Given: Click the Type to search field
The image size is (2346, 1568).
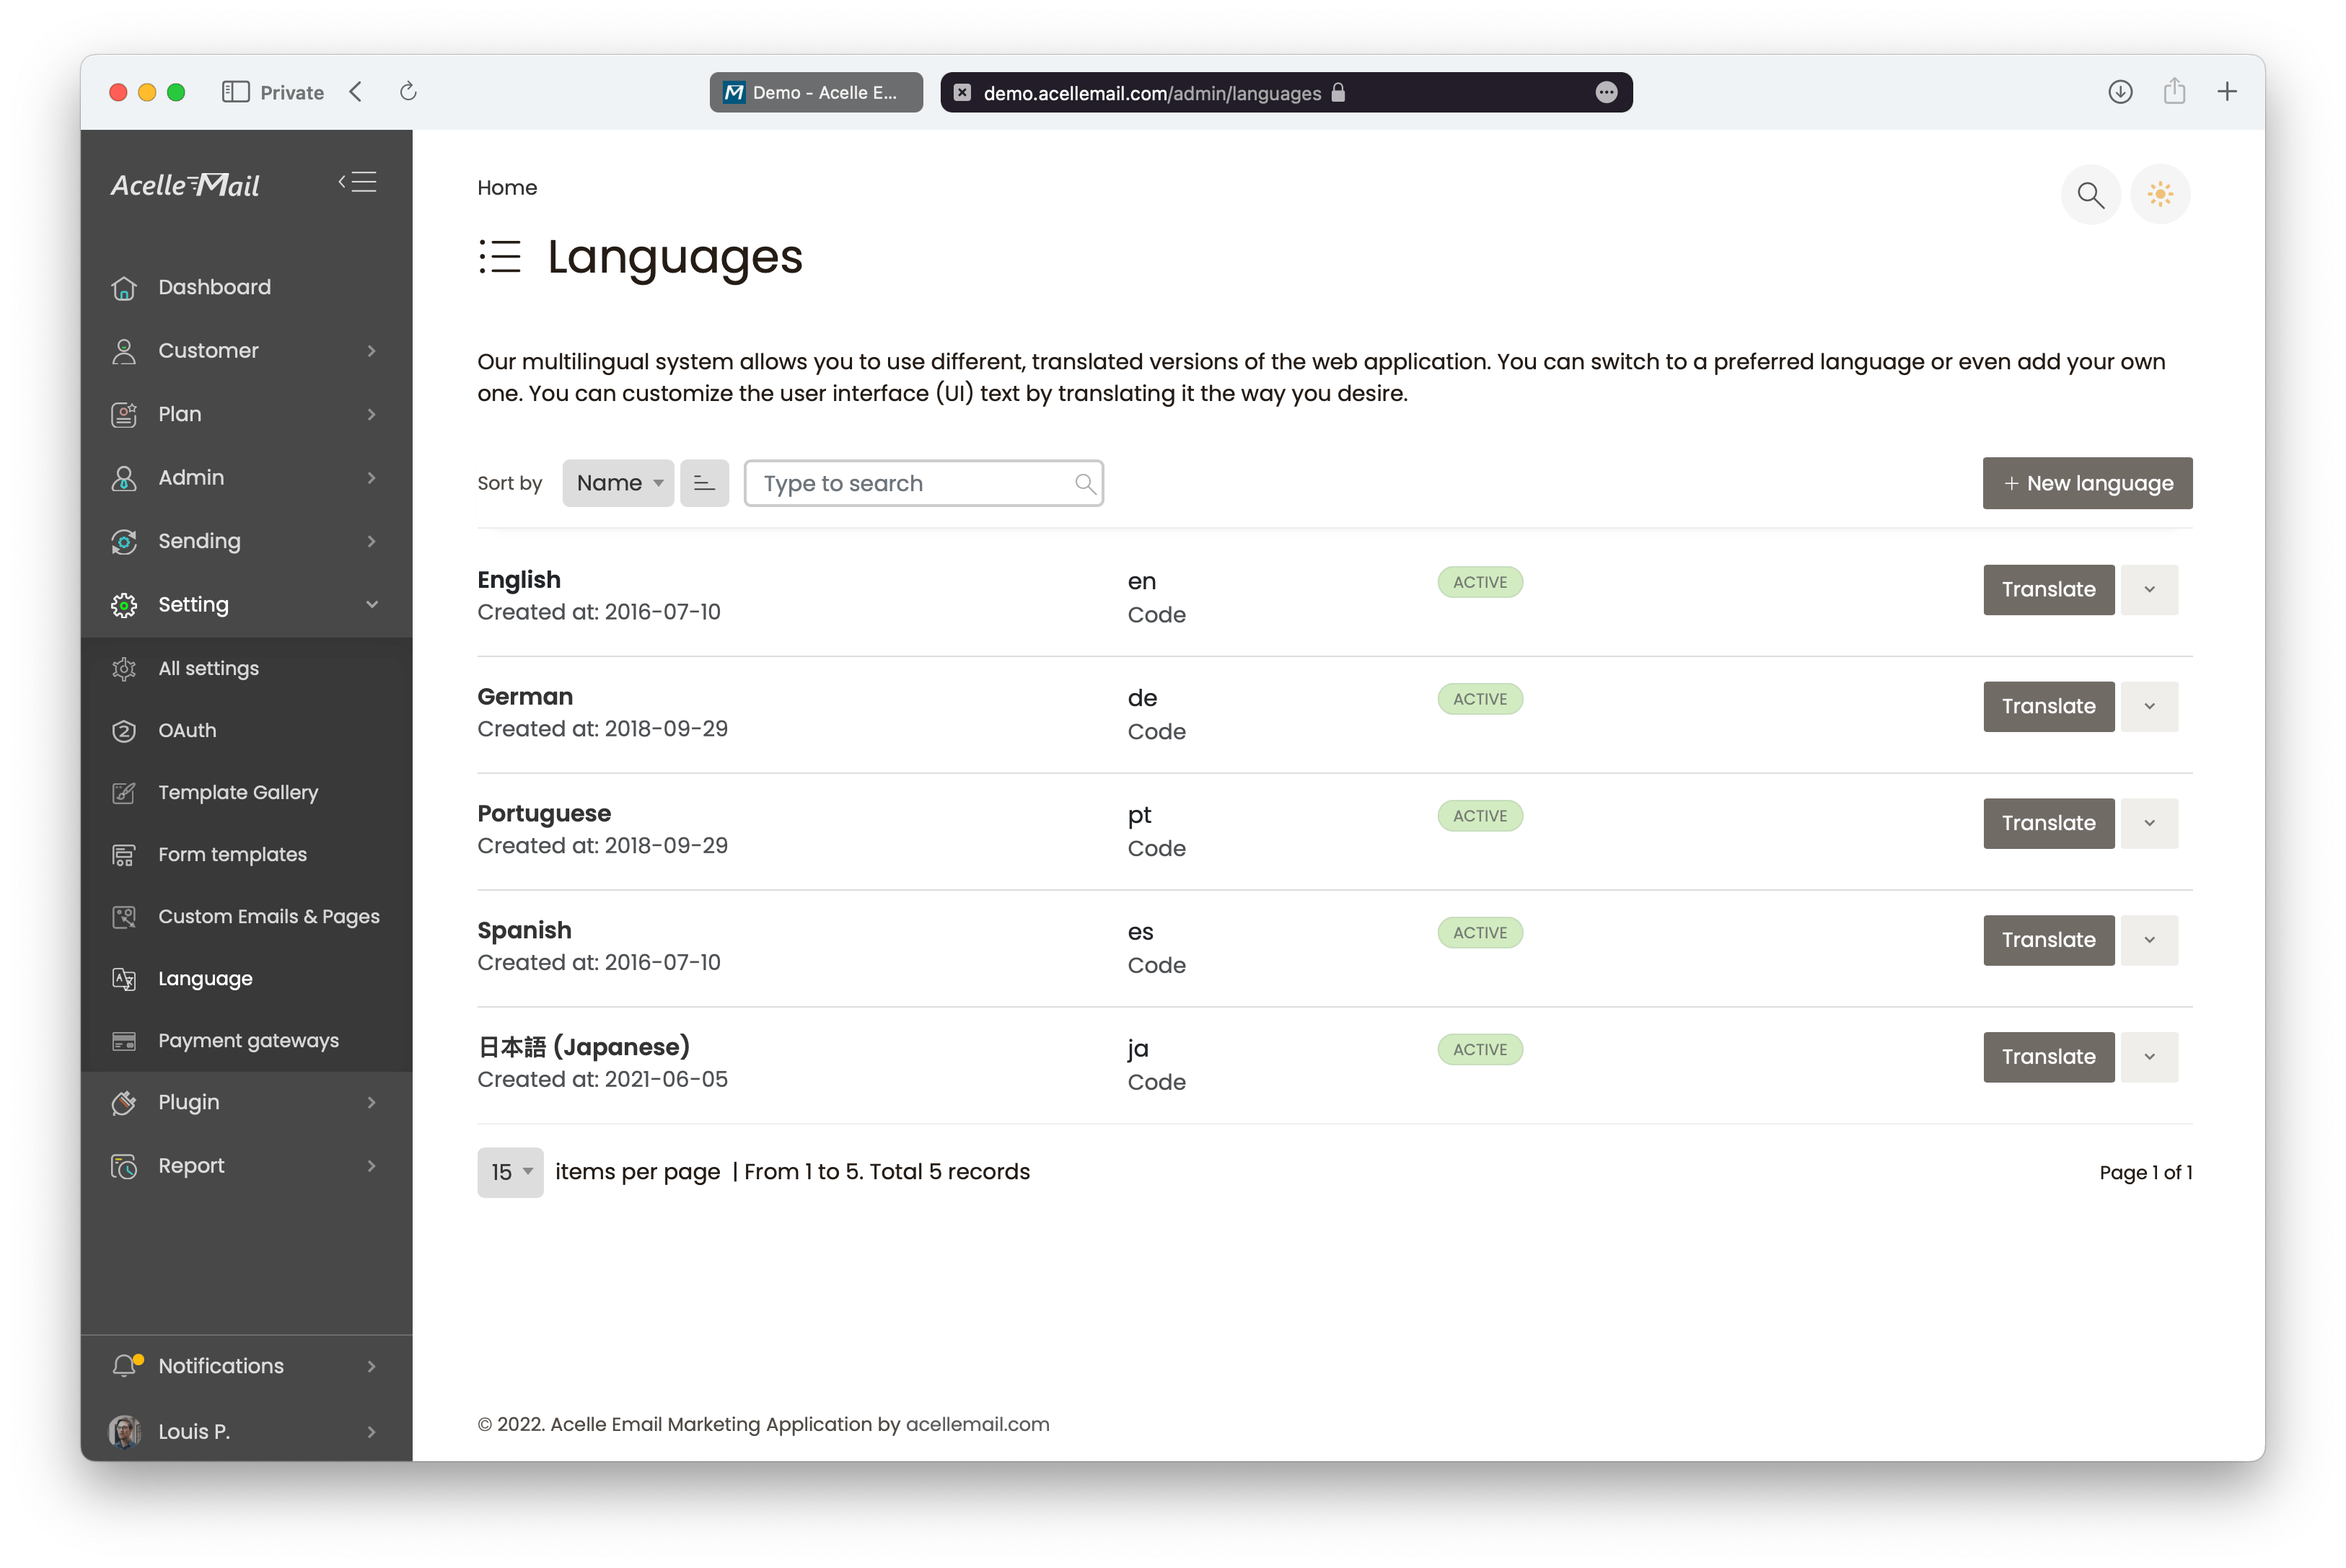Looking at the screenshot, I should [x=923, y=483].
